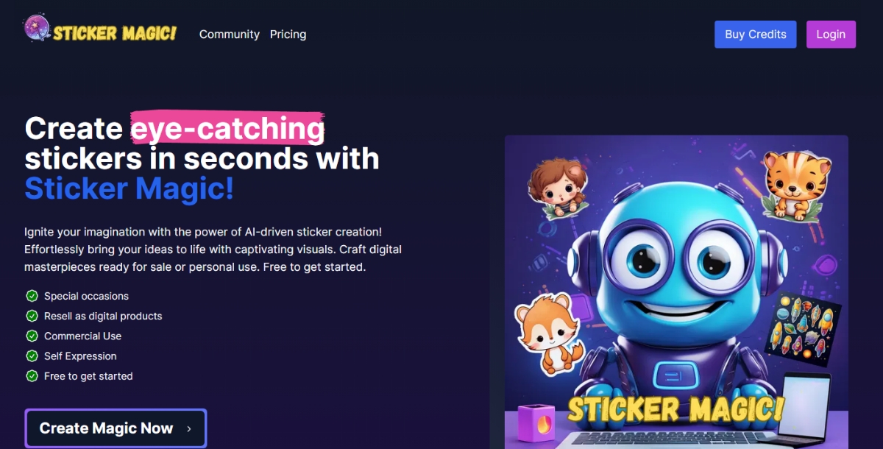This screenshot has width=883, height=449.
Task: Click the Buy Credits button
Action: tap(756, 34)
